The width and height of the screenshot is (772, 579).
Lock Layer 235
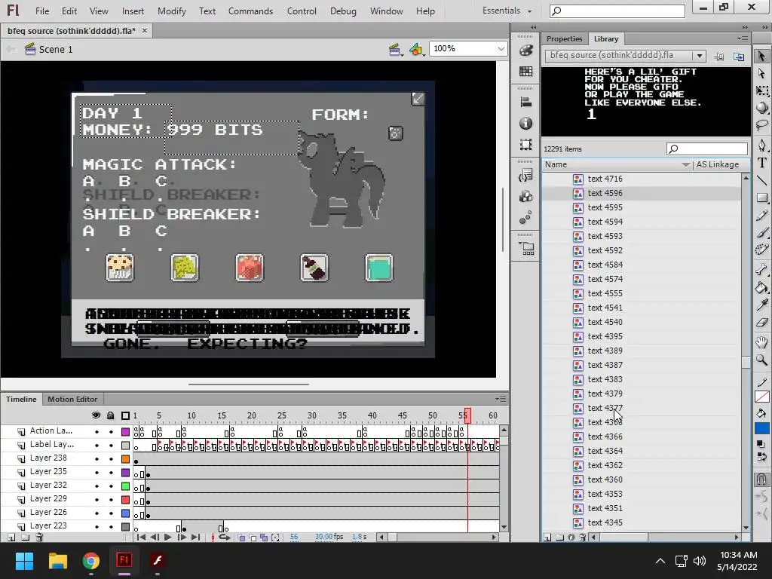(x=111, y=473)
